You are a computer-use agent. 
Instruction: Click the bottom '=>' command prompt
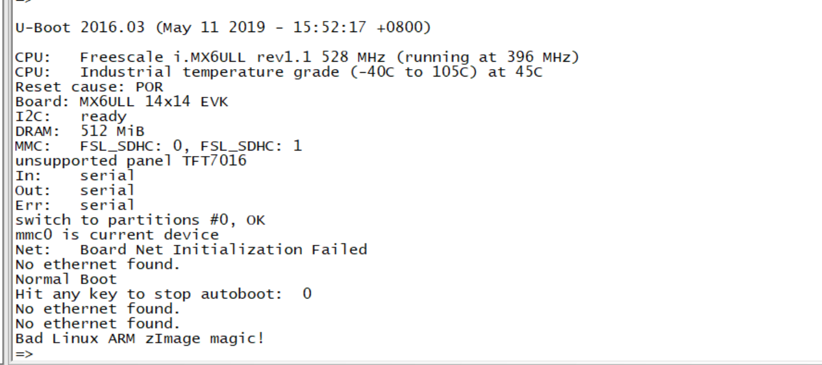pos(25,354)
